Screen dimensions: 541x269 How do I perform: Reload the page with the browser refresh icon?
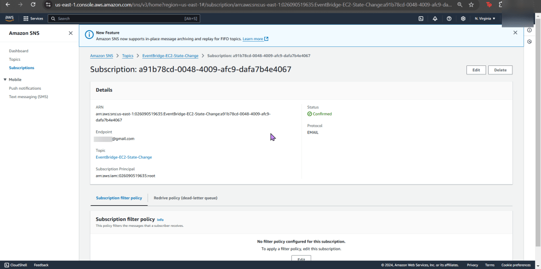tap(33, 4)
